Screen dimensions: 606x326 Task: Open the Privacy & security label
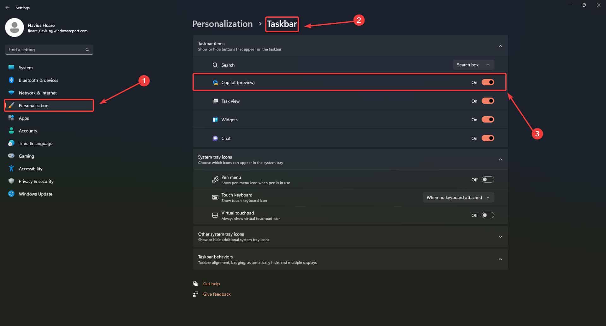(36, 181)
